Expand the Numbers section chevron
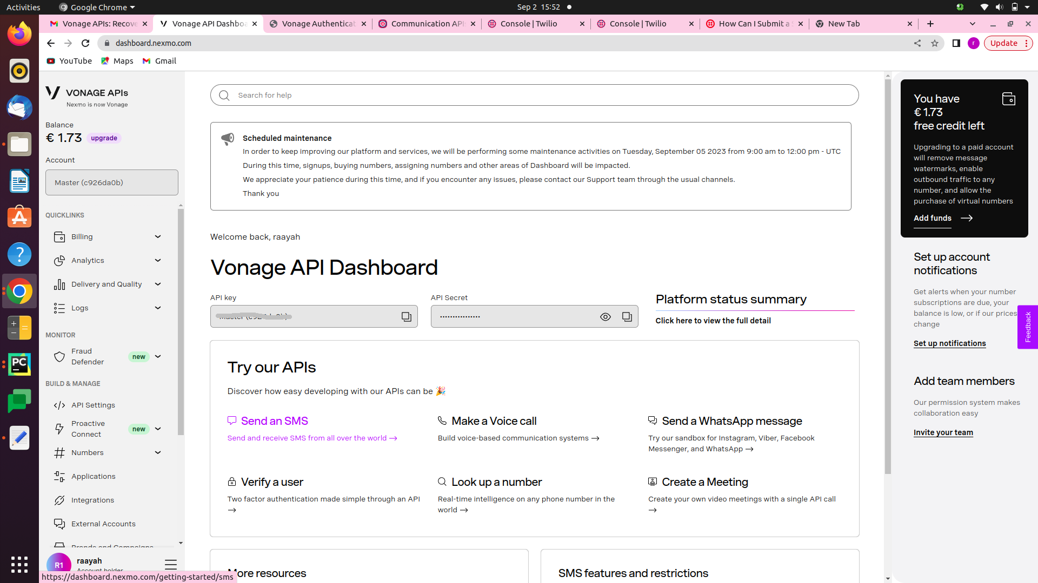 [158, 453]
